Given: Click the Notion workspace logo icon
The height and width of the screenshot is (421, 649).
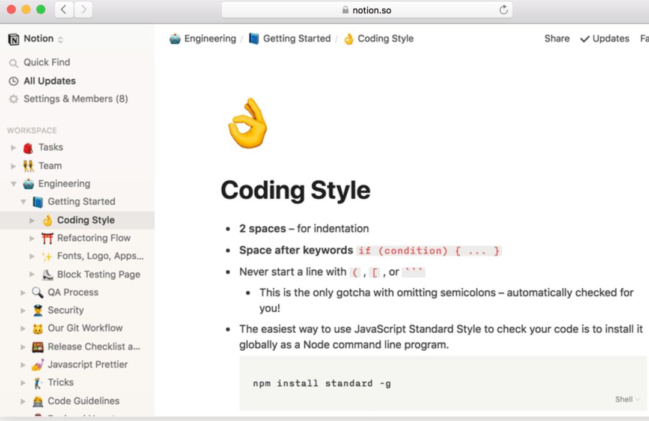Looking at the screenshot, I should 13,39.
